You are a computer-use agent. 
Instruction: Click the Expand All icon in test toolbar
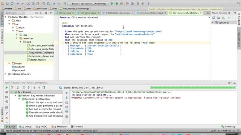[24, 87]
